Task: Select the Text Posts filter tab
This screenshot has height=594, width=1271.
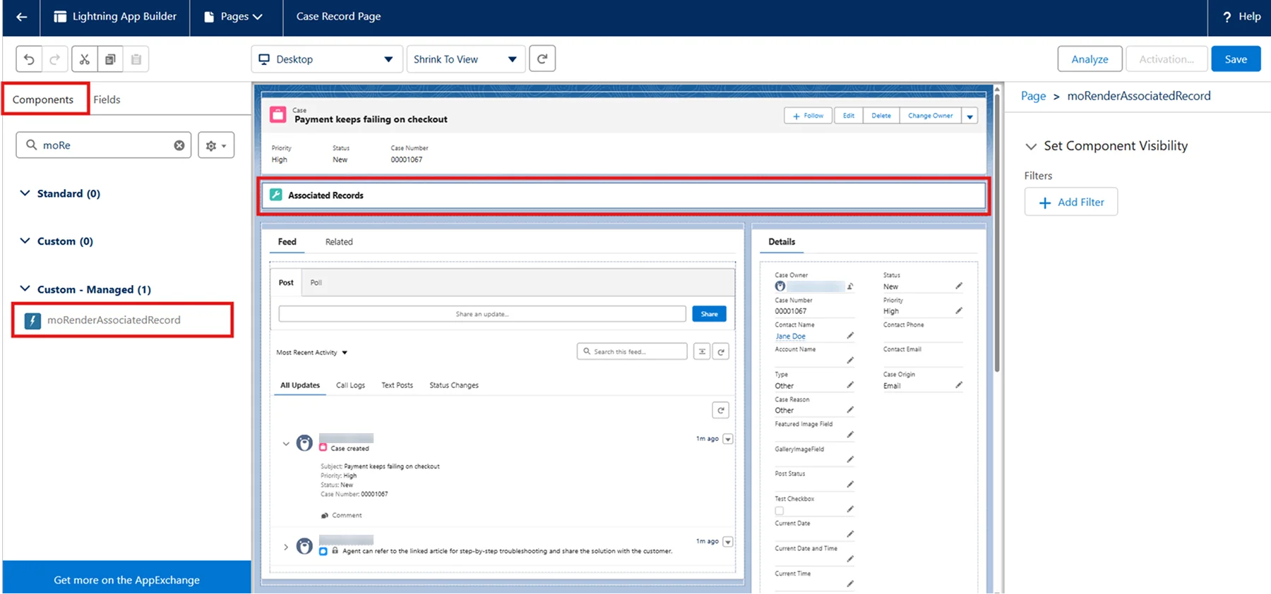Action: pyautogui.click(x=397, y=385)
